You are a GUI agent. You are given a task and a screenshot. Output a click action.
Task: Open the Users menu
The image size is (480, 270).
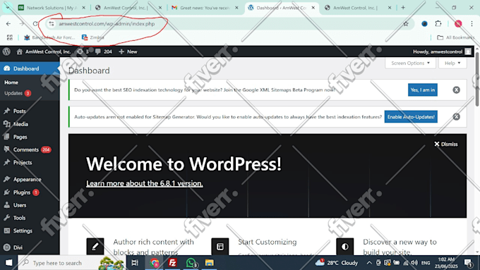[20, 205]
